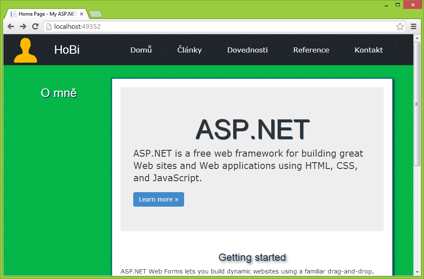Click the page info icon in address bar
Image resolution: width=424 pixels, height=279 pixels.
coord(48,26)
